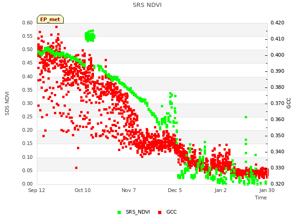Click the 0.420 right axis value

(x=277, y=23)
